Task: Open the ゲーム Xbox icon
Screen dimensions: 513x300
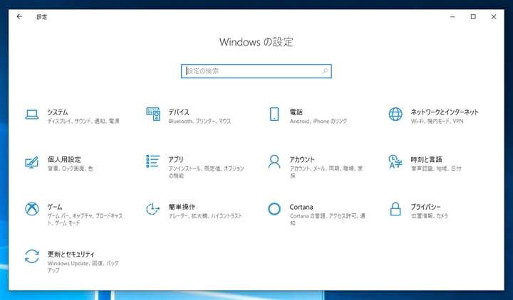Action: 32,209
